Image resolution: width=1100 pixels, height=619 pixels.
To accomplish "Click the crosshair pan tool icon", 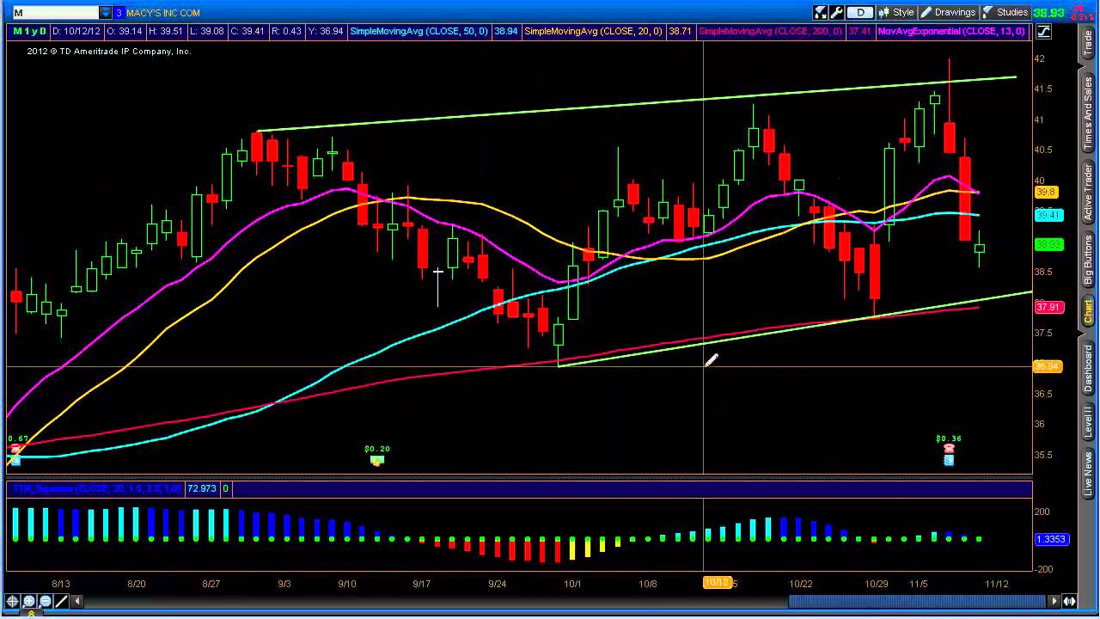I will [x=13, y=602].
